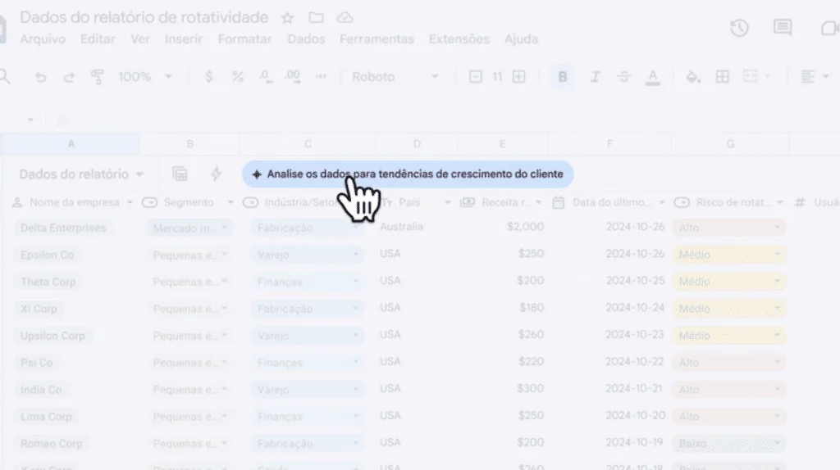840x470 pixels.
Task: Click the move to folder icon
Action: (x=316, y=18)
